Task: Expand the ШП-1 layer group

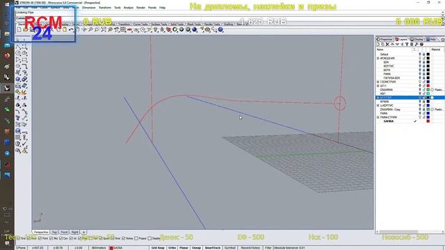Action: coord(378,85)
